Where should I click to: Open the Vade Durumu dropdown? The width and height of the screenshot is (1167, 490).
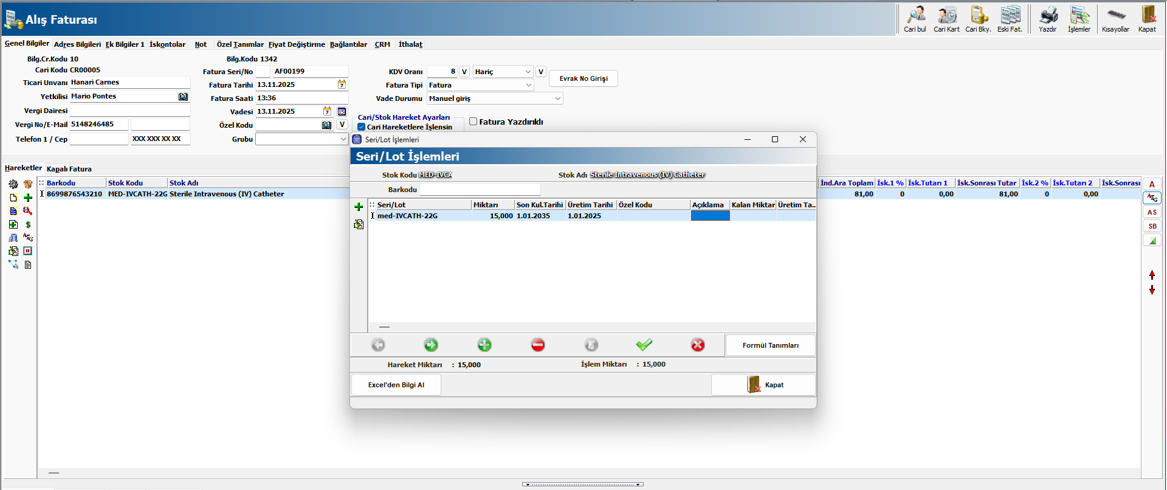(557, 98)
